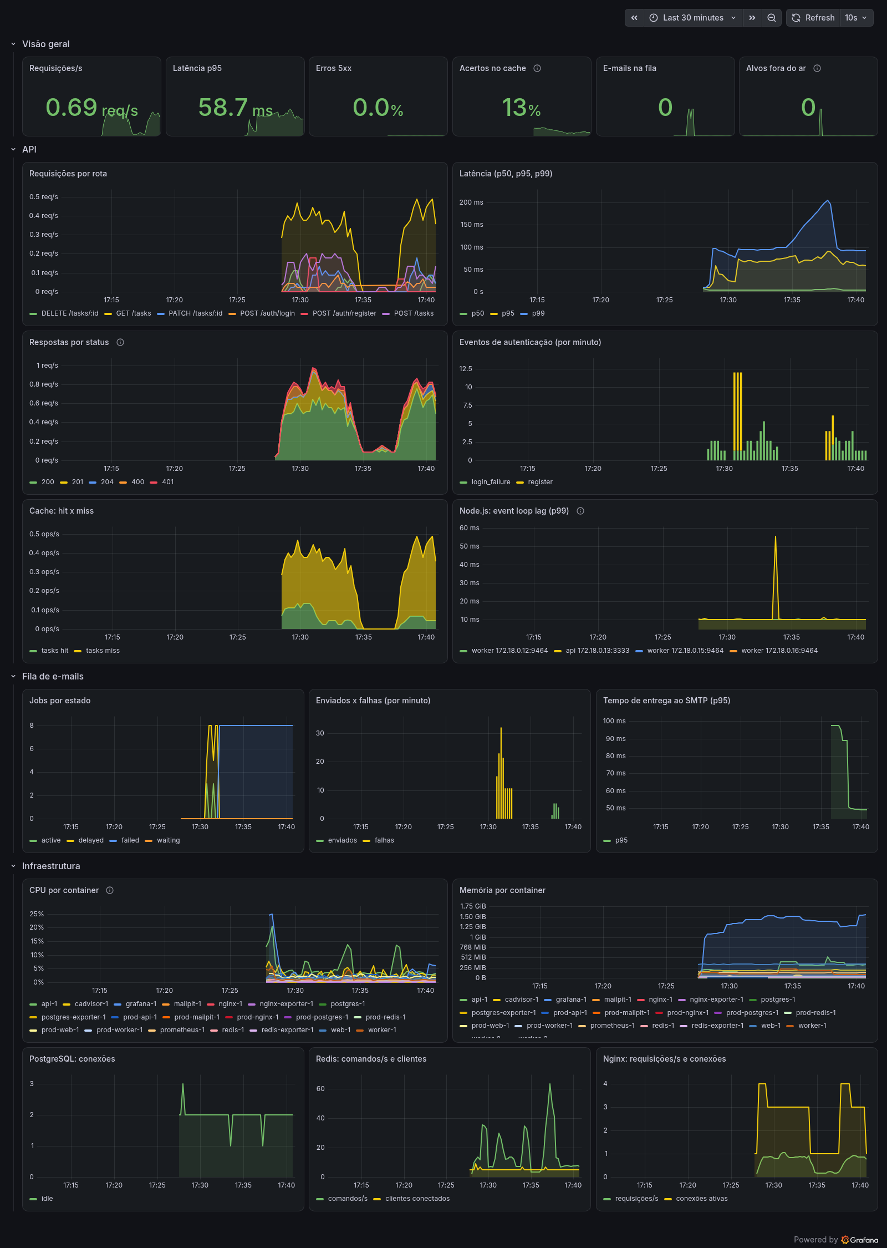This screenshot has height=1248, width=887.
Task: Select status 200 in Respostas legend
Action: 48,482
